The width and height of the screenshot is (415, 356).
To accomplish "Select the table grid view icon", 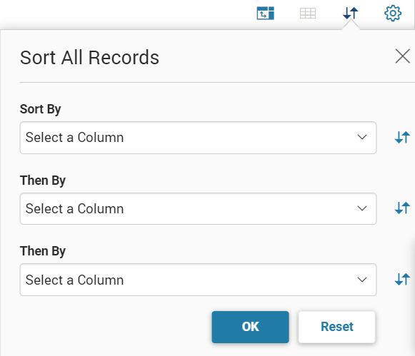I will coord(308,14).
